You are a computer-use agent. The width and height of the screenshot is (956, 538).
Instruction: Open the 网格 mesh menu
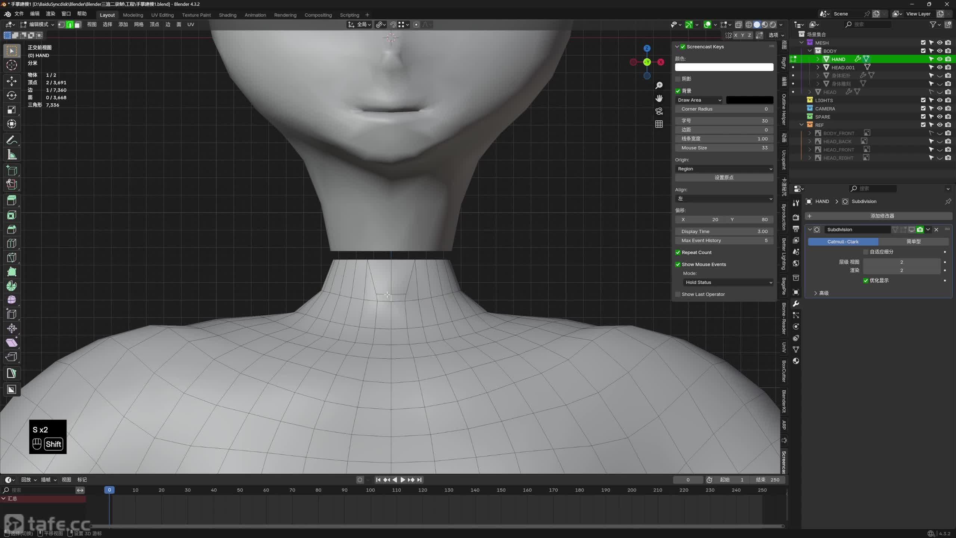click(x=139, y=25)
